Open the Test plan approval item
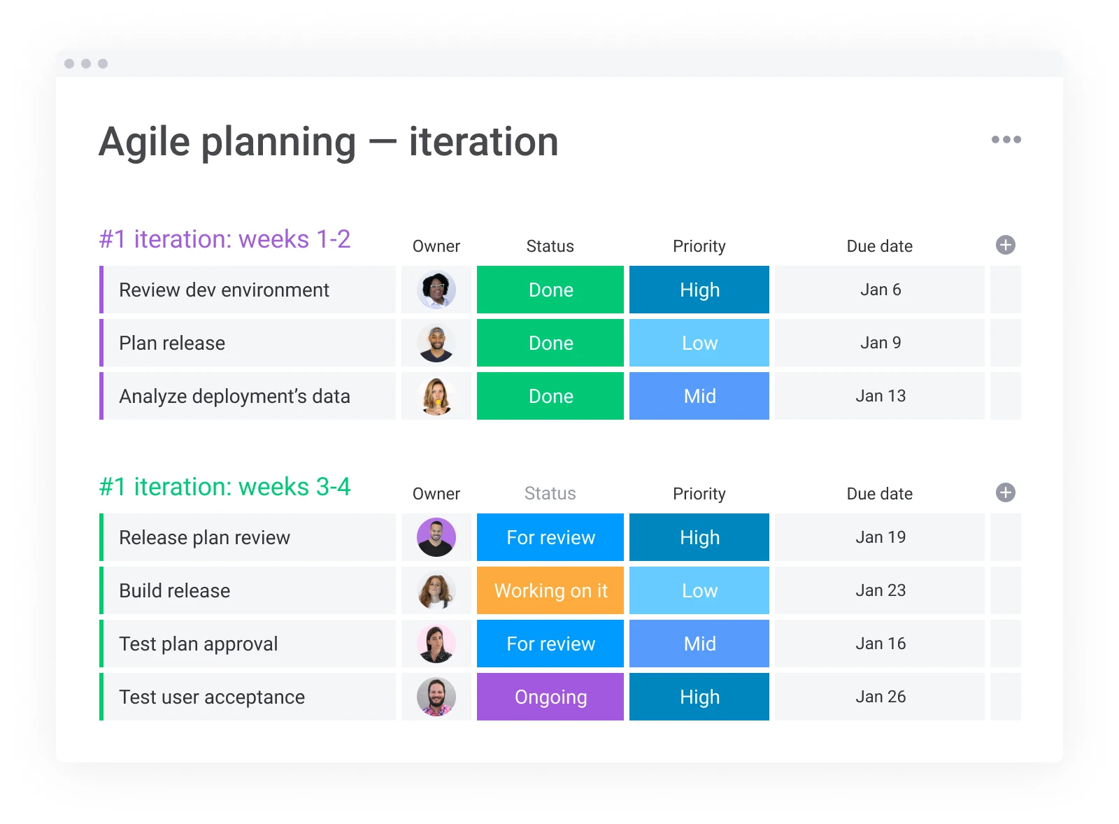Screen dimensions: 1119x824 (x=248, y=644)
